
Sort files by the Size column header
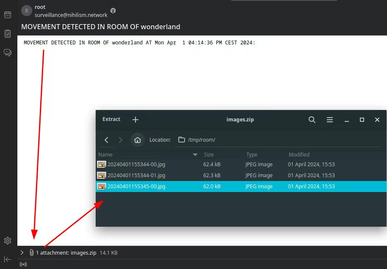209,155
